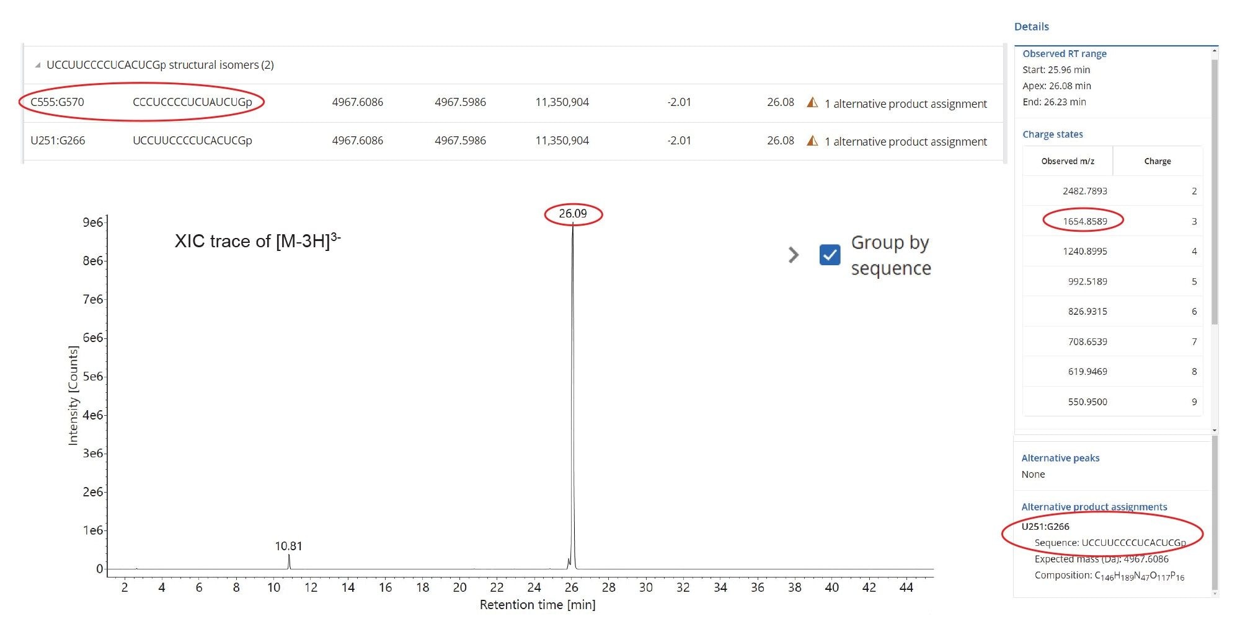The image size is (1240, 637).
Task: Select observed m/z 1654.8589 row
Action: click(1112, 221)
